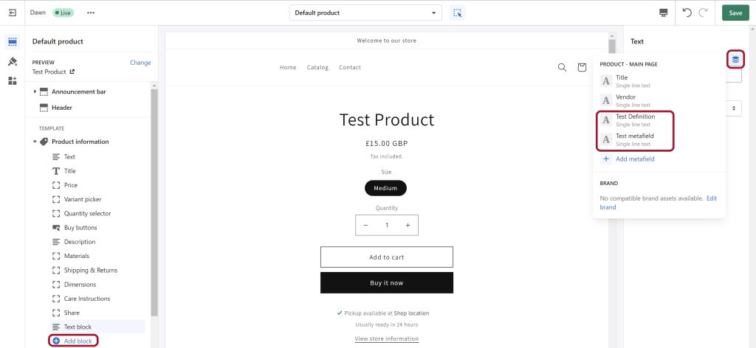Select the Sections sidebar icon
This screenshot has height=348, width=756.
pos(13,42)
